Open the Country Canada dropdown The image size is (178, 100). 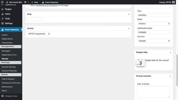tap(154, 41)
